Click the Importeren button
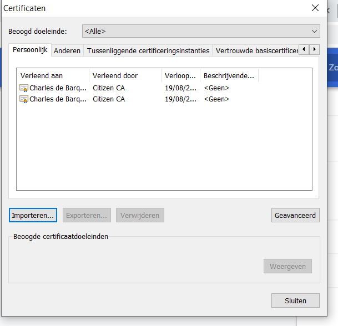This screenshot has height=326, width=338. pos(33,215)
